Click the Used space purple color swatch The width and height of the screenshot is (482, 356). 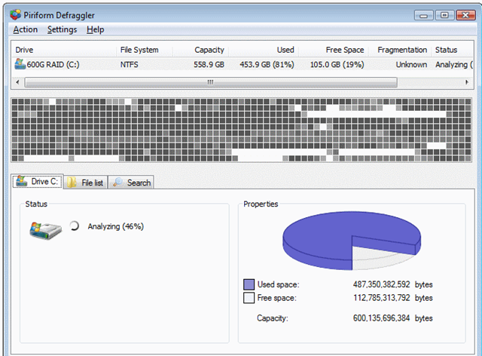[x=249, y=284]
